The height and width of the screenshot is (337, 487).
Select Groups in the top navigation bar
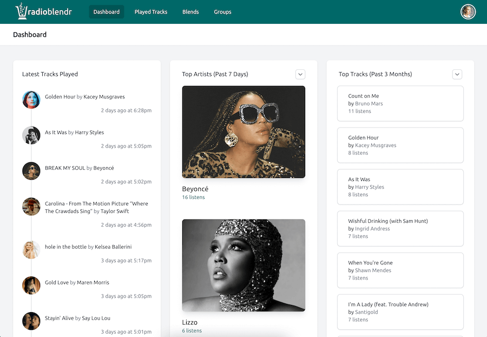[x=222, y=11]
